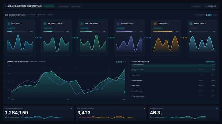Click the pipeline rate 1,625 value

coord(209,15)
